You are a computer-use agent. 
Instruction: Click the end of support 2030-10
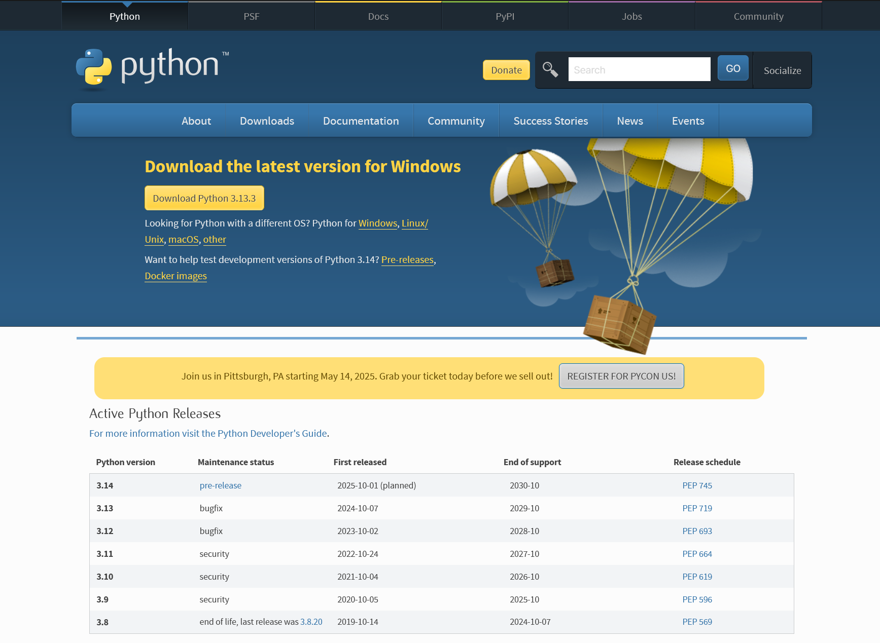524,485
